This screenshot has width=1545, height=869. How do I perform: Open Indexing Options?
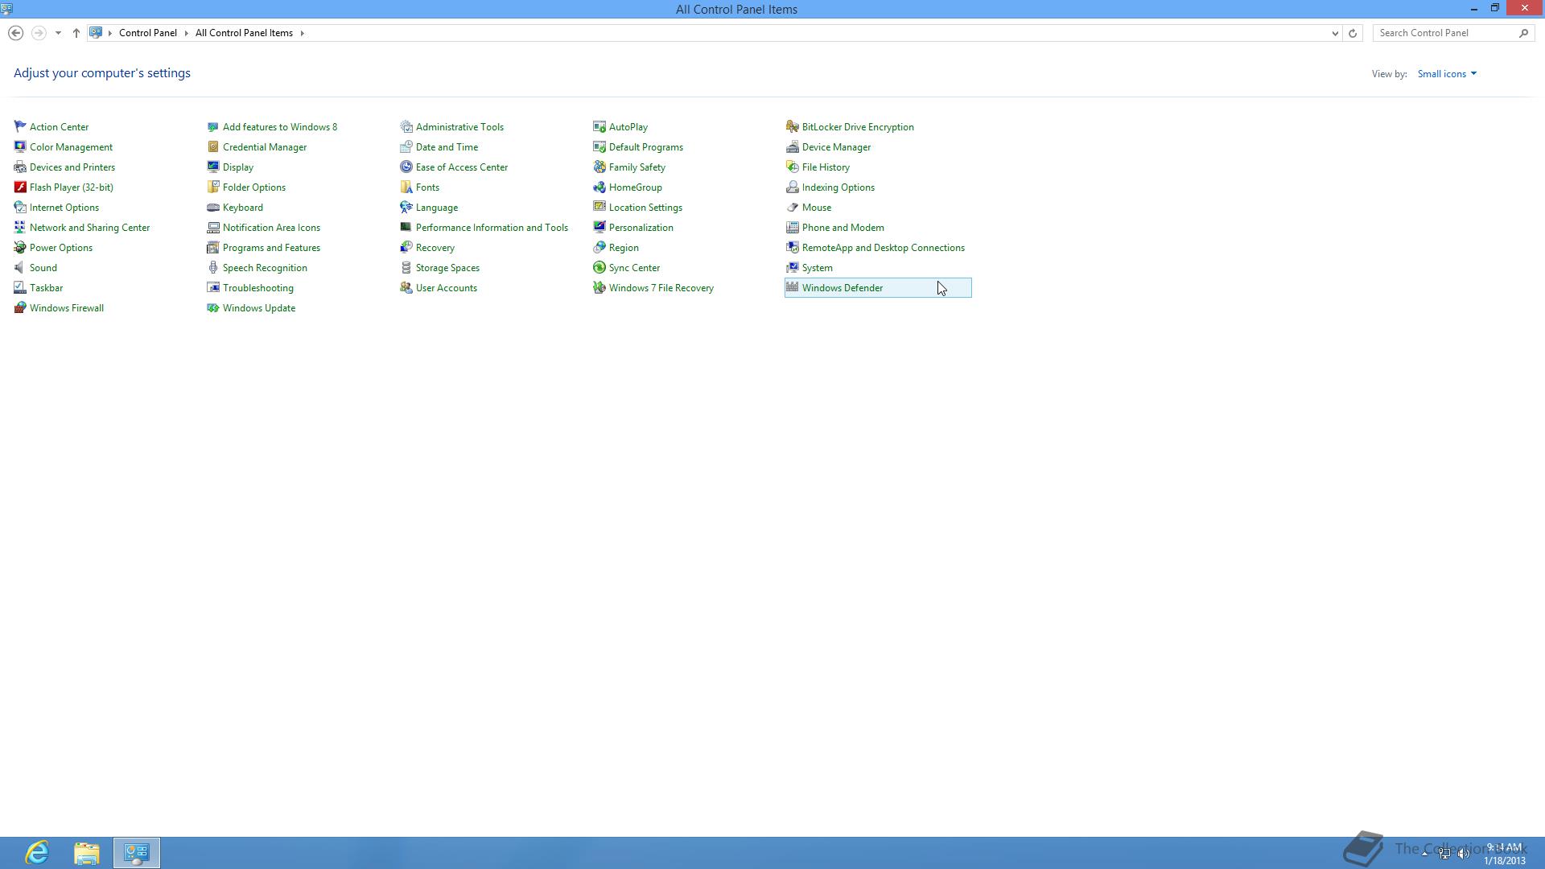pyautogui.click(x=838, y=187)
